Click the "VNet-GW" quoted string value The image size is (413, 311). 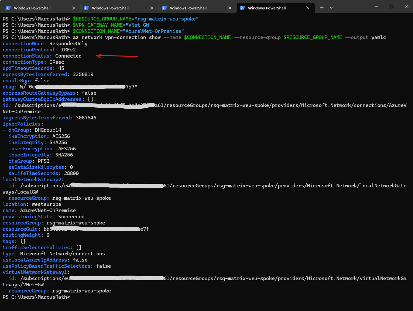point(139,25)
